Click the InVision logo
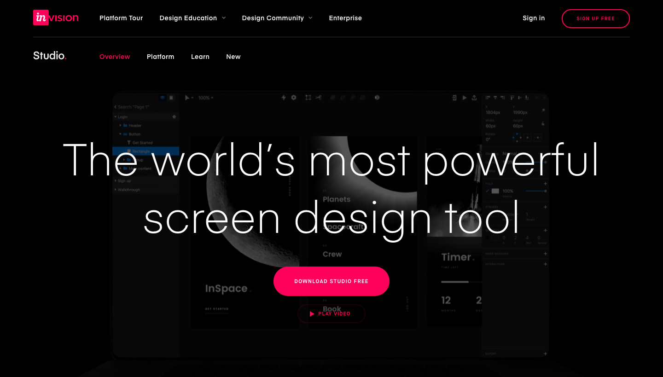The width and height of the screenshot is (663, 377). coord(56,18)
